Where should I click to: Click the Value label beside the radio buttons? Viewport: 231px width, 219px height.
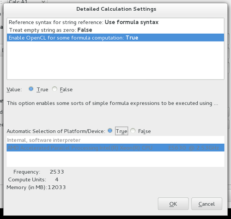pyautogui.click(x=14, y=90)
